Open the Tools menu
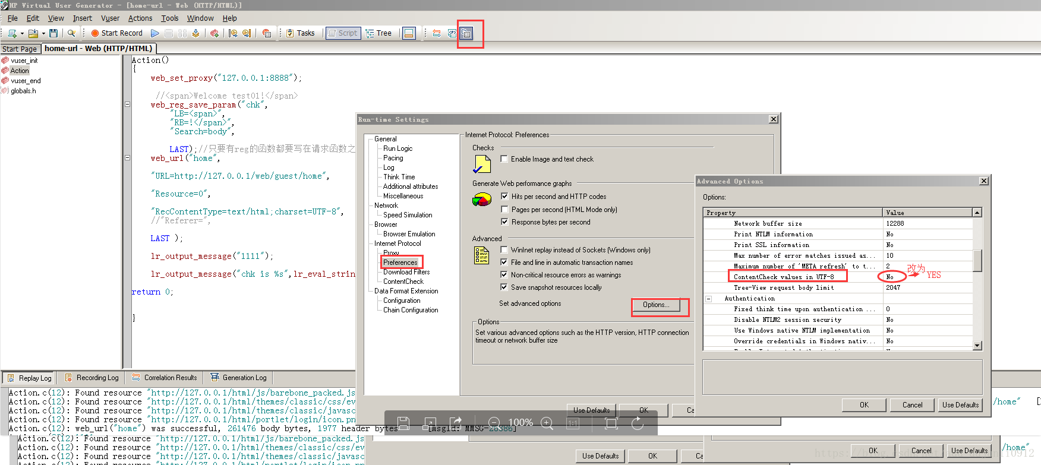Viewport: 1041px width, 465px height. [170, 18]
